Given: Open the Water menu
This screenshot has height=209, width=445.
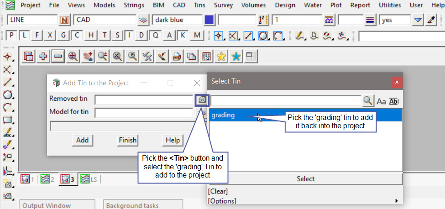Looking at the screenshot, I should tap(313, 5).
